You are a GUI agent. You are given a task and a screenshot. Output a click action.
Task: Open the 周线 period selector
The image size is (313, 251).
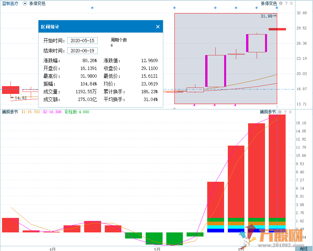pyautogui.click(x=304, y=249)
